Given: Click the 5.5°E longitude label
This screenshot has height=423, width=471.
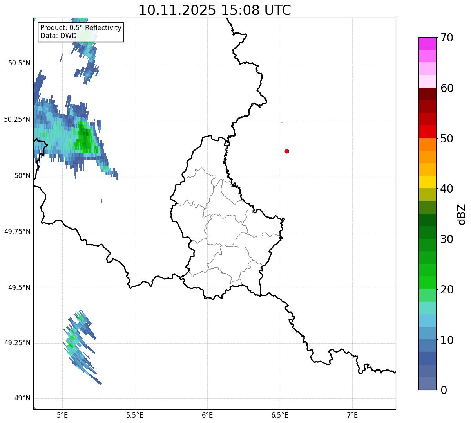Looking at the screenshot, I should 135,415.
